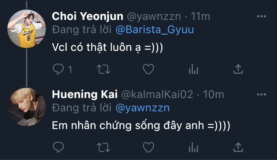Reply to Huening Kai's tweet
The height and width of the screenshot is (160, 277).
coord(58,147)
